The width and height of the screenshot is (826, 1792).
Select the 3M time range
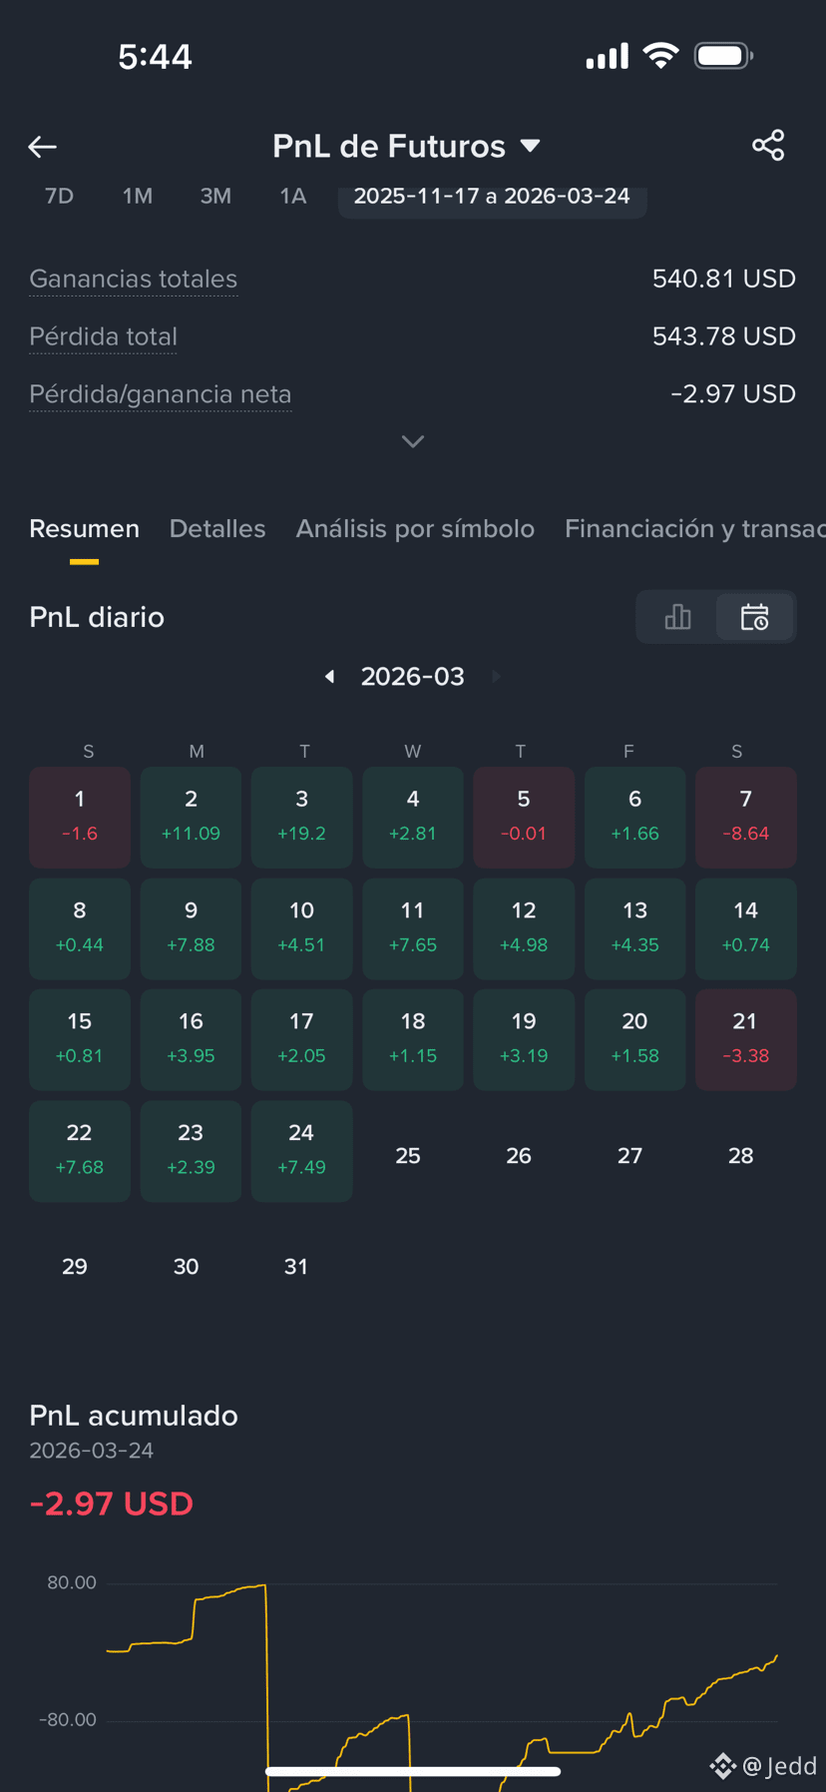point(215,197)
